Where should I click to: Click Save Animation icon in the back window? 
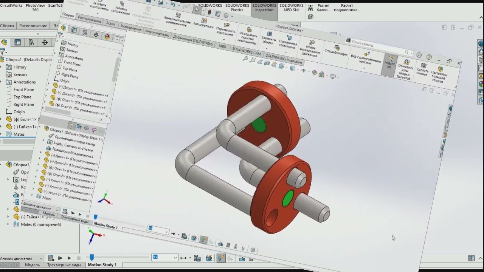tap(197, 258)
